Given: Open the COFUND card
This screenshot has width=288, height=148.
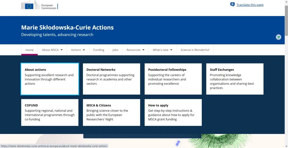Looking at the screenshot, I should [50, 112].
